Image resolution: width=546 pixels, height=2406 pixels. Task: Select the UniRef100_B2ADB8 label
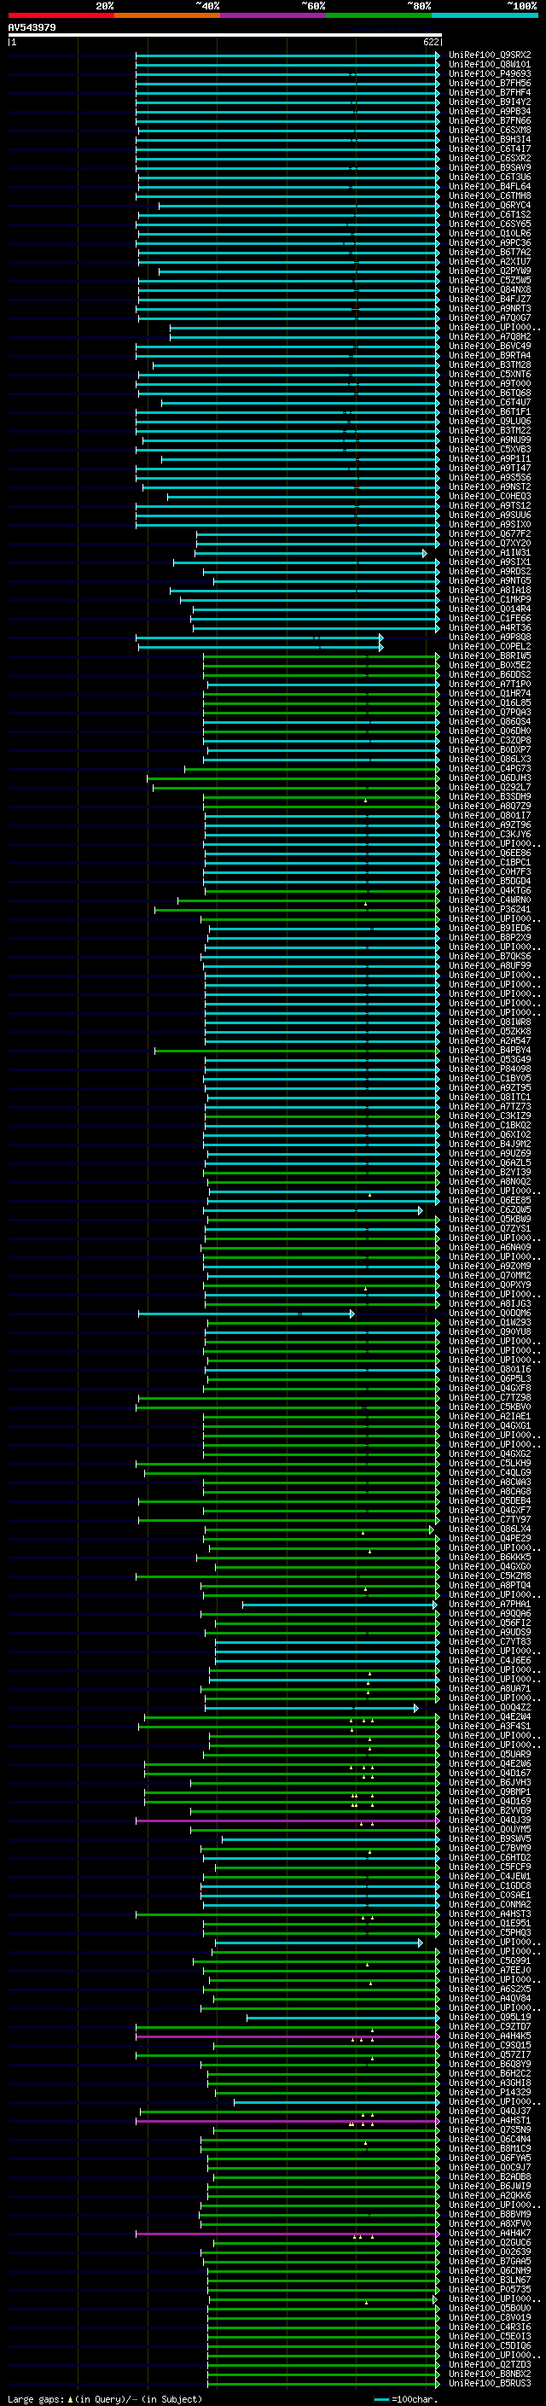490,2176
